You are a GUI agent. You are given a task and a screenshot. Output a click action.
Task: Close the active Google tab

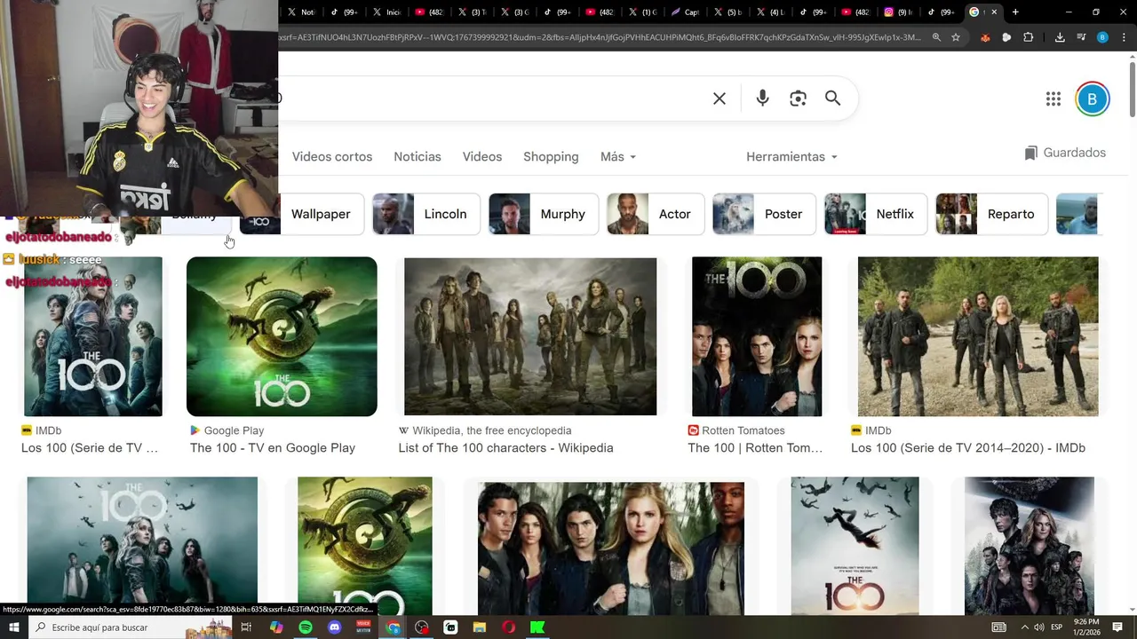pos(994,12)
